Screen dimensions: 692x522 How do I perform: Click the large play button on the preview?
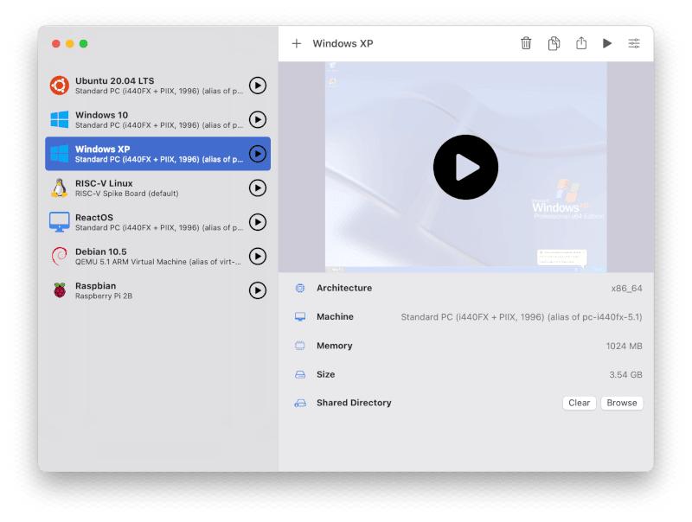tap(465, 167)
